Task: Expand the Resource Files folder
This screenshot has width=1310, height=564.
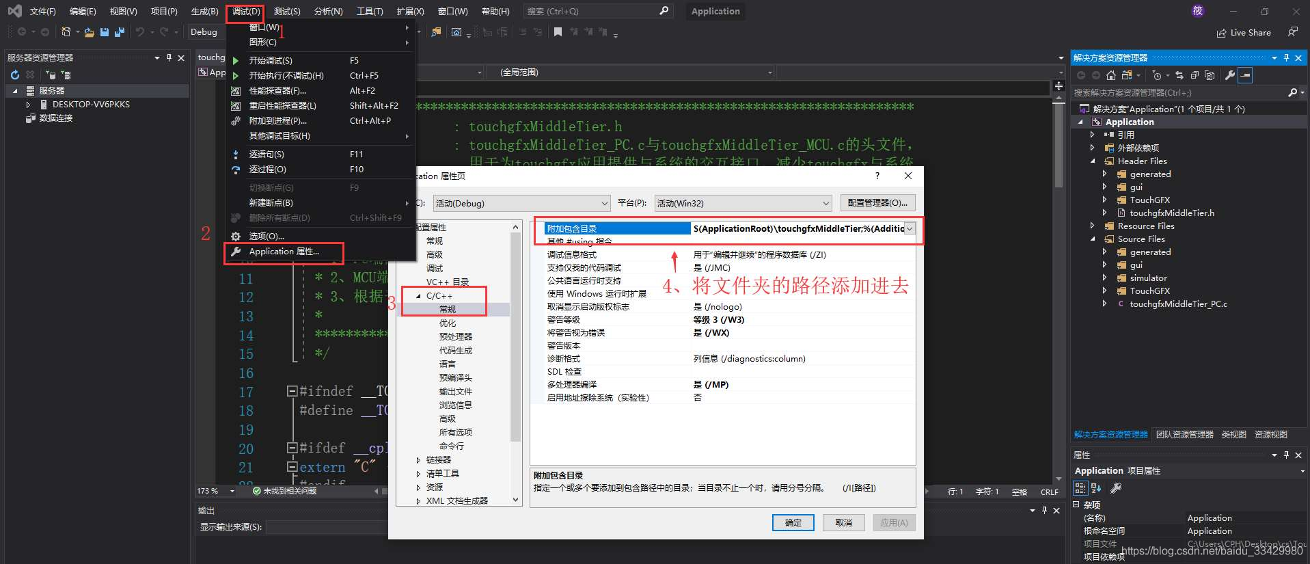Action: (x=1093, y=226)
